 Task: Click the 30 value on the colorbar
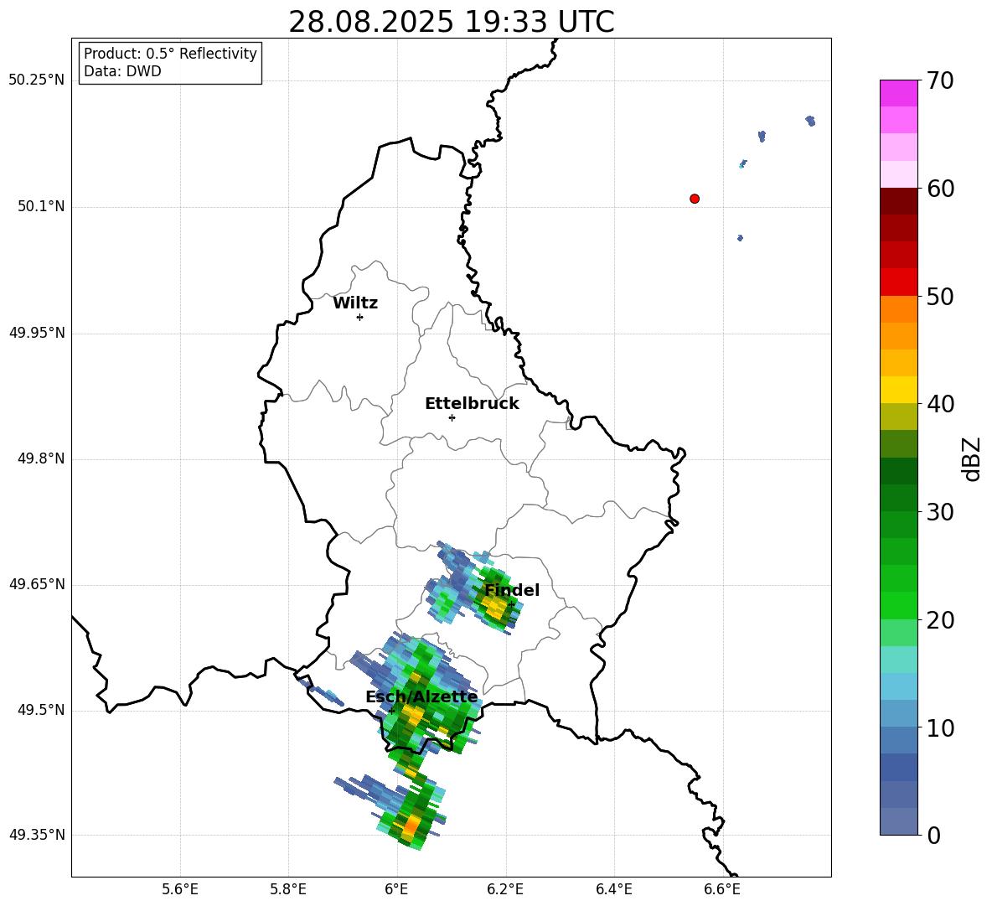coord(940,512)
